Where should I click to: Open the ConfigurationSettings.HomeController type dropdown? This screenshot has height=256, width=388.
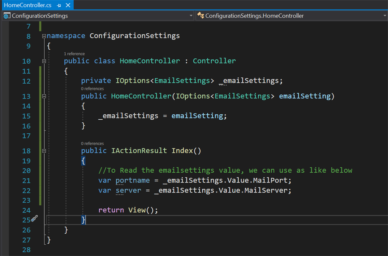(x=385, y=16)
